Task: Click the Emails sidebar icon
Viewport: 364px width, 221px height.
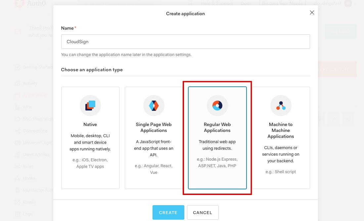Action: coord(18,202)
